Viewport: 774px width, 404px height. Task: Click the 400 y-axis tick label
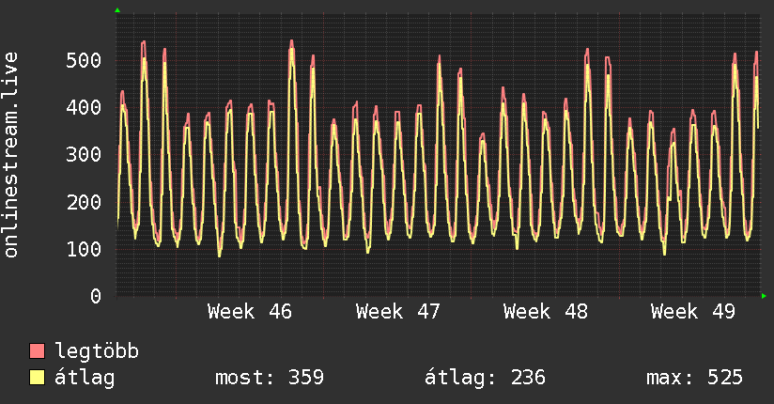[x=84, y=107]
